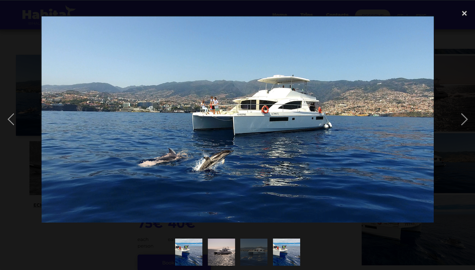Open the Home menu item
The image size is (475, 270).
(x=279, y=14)
